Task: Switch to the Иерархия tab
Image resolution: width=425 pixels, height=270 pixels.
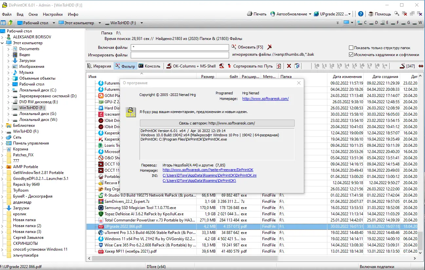Action: (100, 66)
